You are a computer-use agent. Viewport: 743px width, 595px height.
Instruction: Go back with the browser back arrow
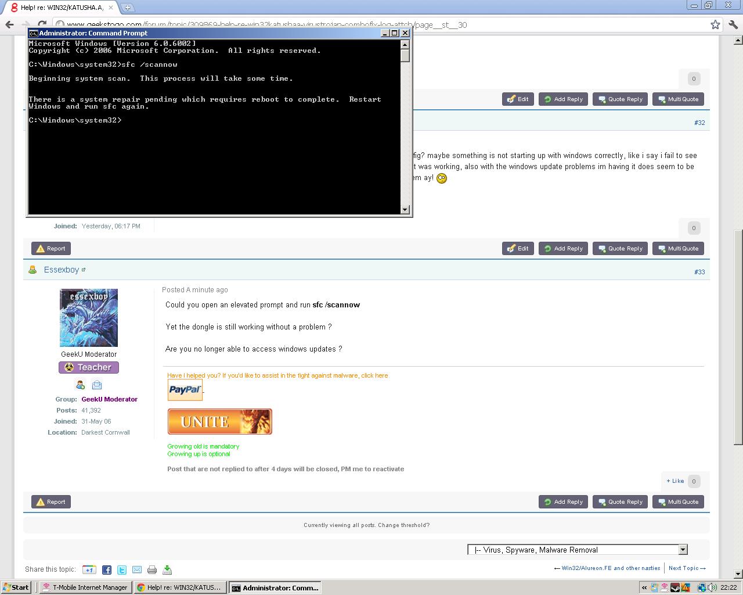tap(9, 24)
